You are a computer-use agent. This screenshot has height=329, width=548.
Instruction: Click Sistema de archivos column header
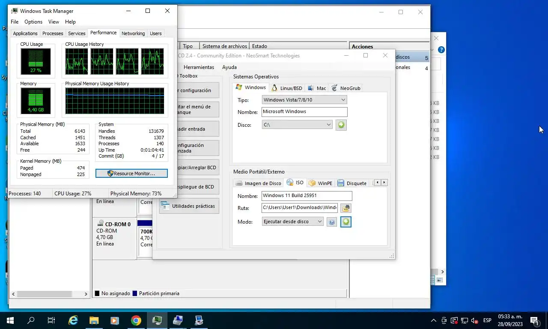pyautogui.click(x=224, y=46)
